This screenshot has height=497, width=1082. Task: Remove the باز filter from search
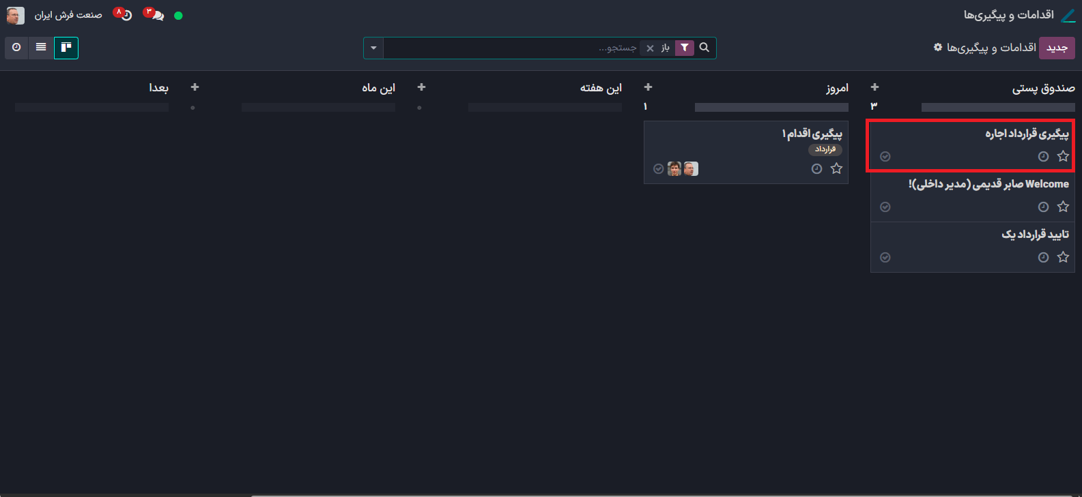[650, 48]
